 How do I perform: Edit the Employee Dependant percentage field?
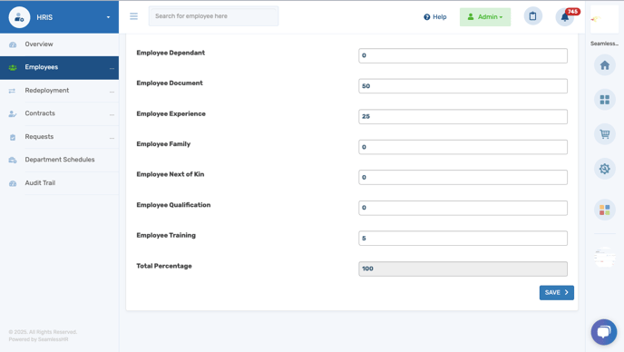[x=463, y=55]
